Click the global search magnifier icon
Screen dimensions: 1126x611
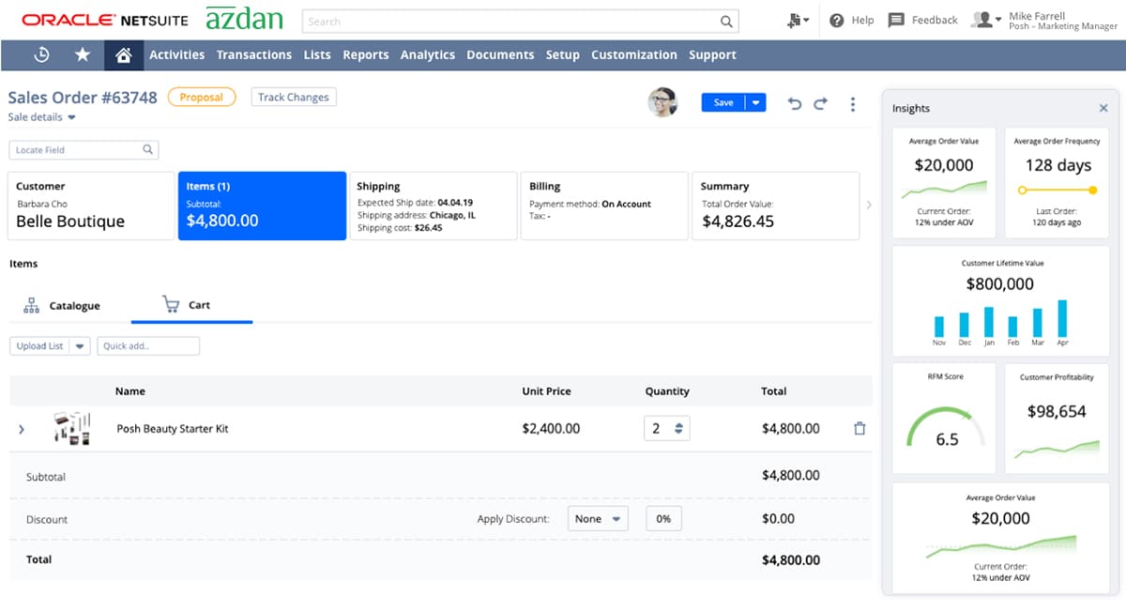(x=726, y=21)
